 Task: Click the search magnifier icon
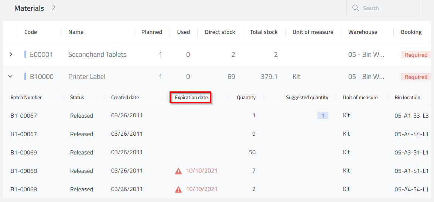click(x=356, y=8)
